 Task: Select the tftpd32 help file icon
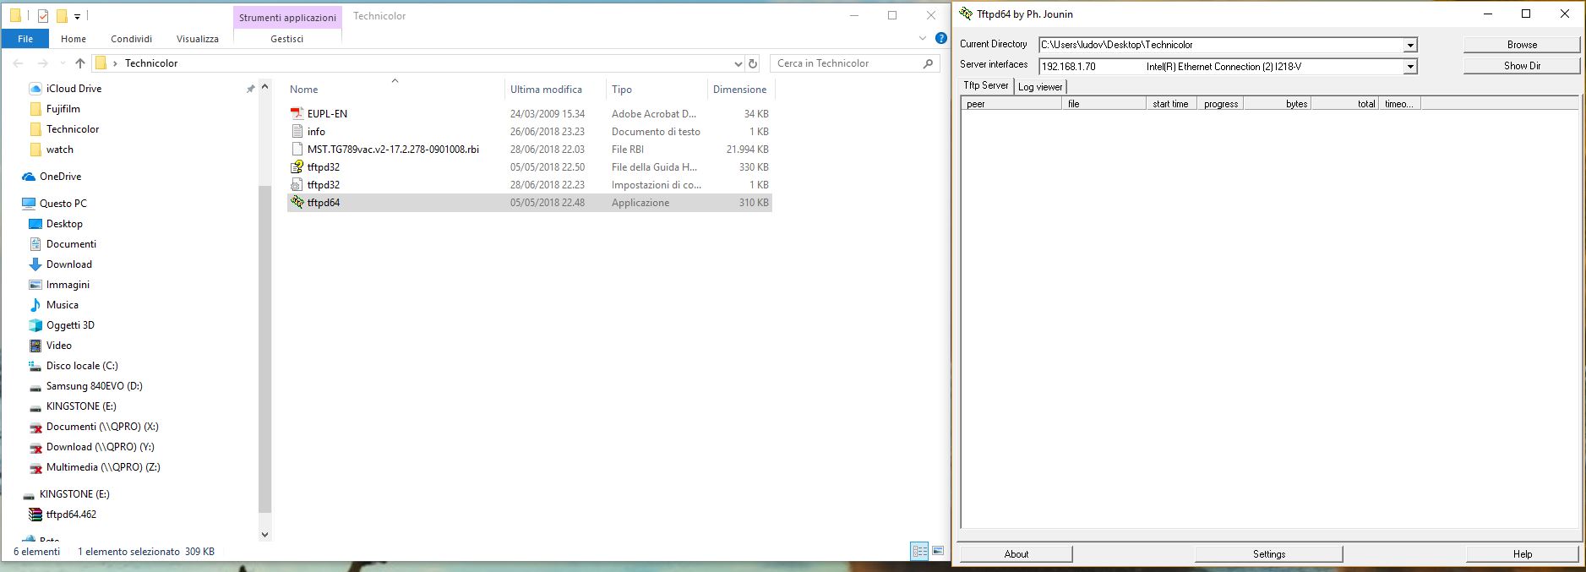pyautogui.click(x=297, y=166)
